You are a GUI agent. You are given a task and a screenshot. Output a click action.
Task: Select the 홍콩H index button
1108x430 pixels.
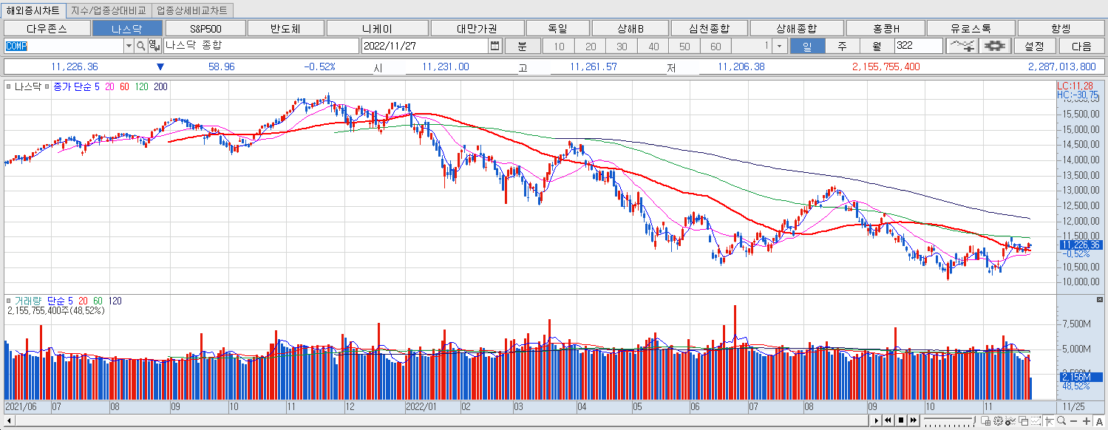886,28
